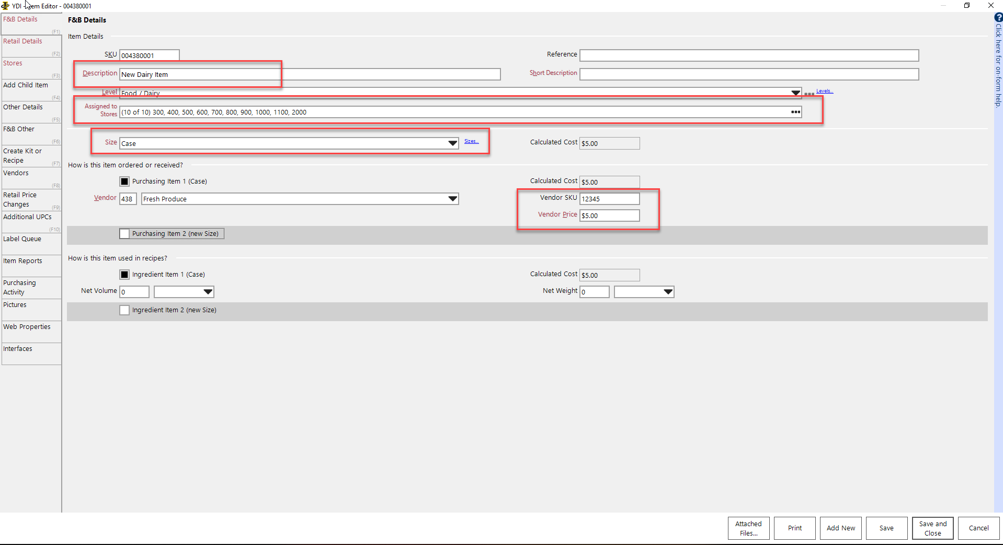1003x545 pixels.
Task: Restore the window using the restore icon
Action: pos(967,6)
